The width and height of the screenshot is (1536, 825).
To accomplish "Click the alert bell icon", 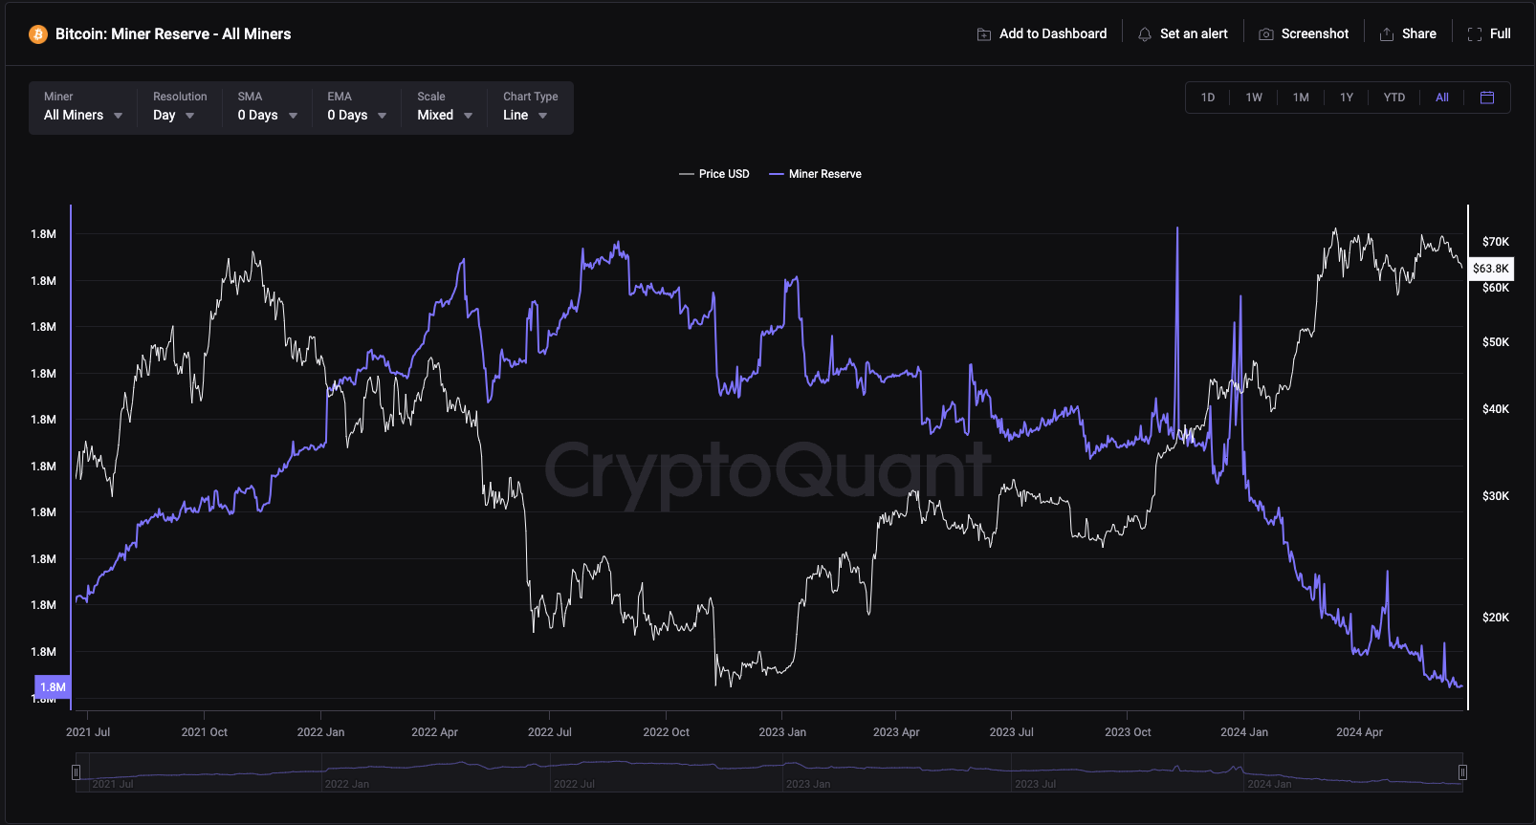I will coord(1145,34).
